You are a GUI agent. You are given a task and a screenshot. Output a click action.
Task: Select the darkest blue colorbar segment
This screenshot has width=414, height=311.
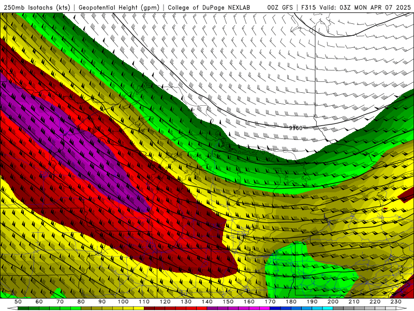pyautogui.click(x=275, y=308)
